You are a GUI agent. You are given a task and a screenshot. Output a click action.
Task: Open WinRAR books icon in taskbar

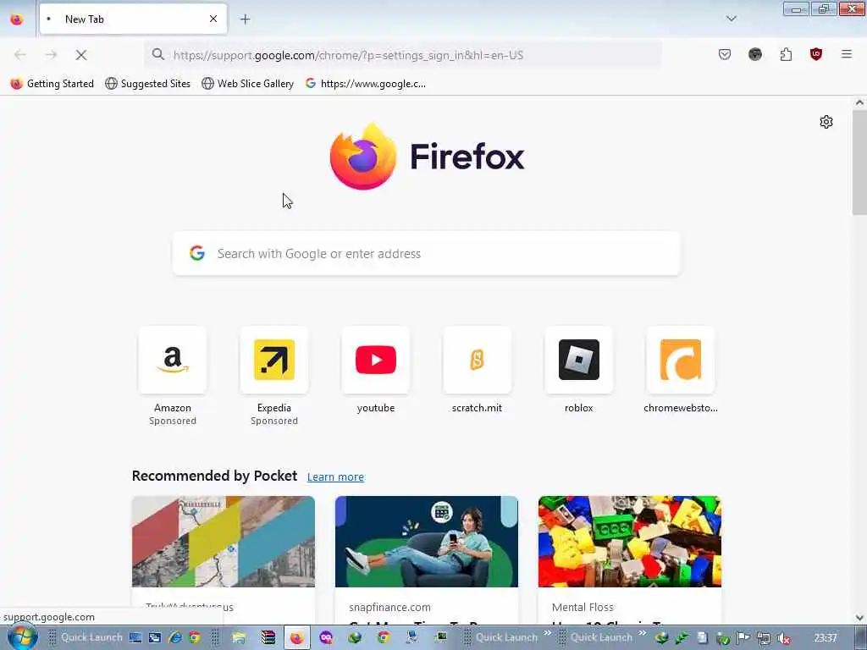point(268,638)
